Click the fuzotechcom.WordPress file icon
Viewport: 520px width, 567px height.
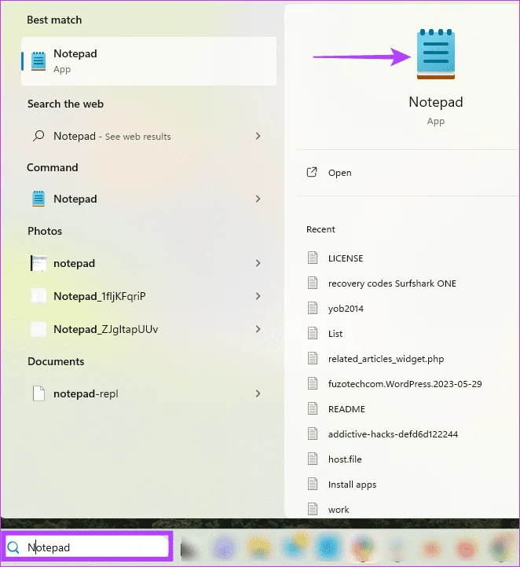pos(313,383)
